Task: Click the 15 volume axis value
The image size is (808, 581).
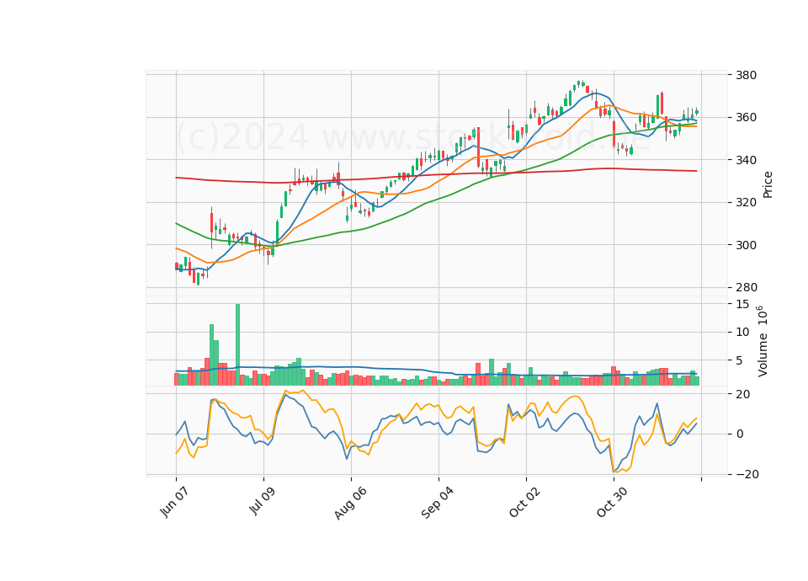Action: [742, 305]
